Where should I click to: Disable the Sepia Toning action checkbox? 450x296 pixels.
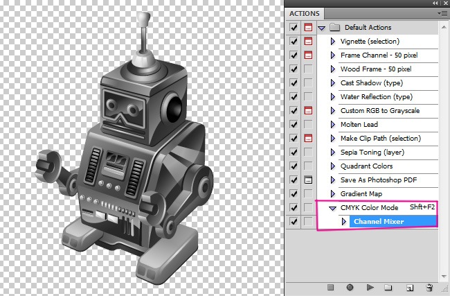pyautogui.click(x=294, y=153)
